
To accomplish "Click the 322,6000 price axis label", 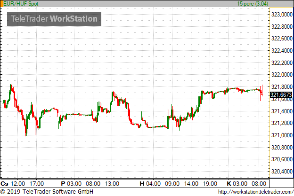I will (282, 39).
